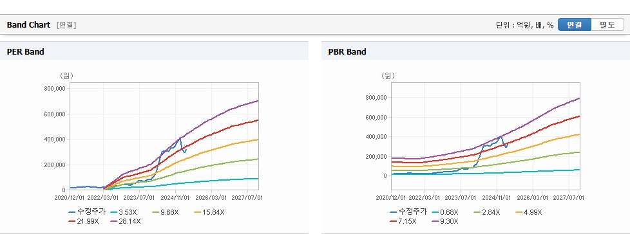
Task: Toggle the 2.84X legend entry
Action: click(487, 212)
